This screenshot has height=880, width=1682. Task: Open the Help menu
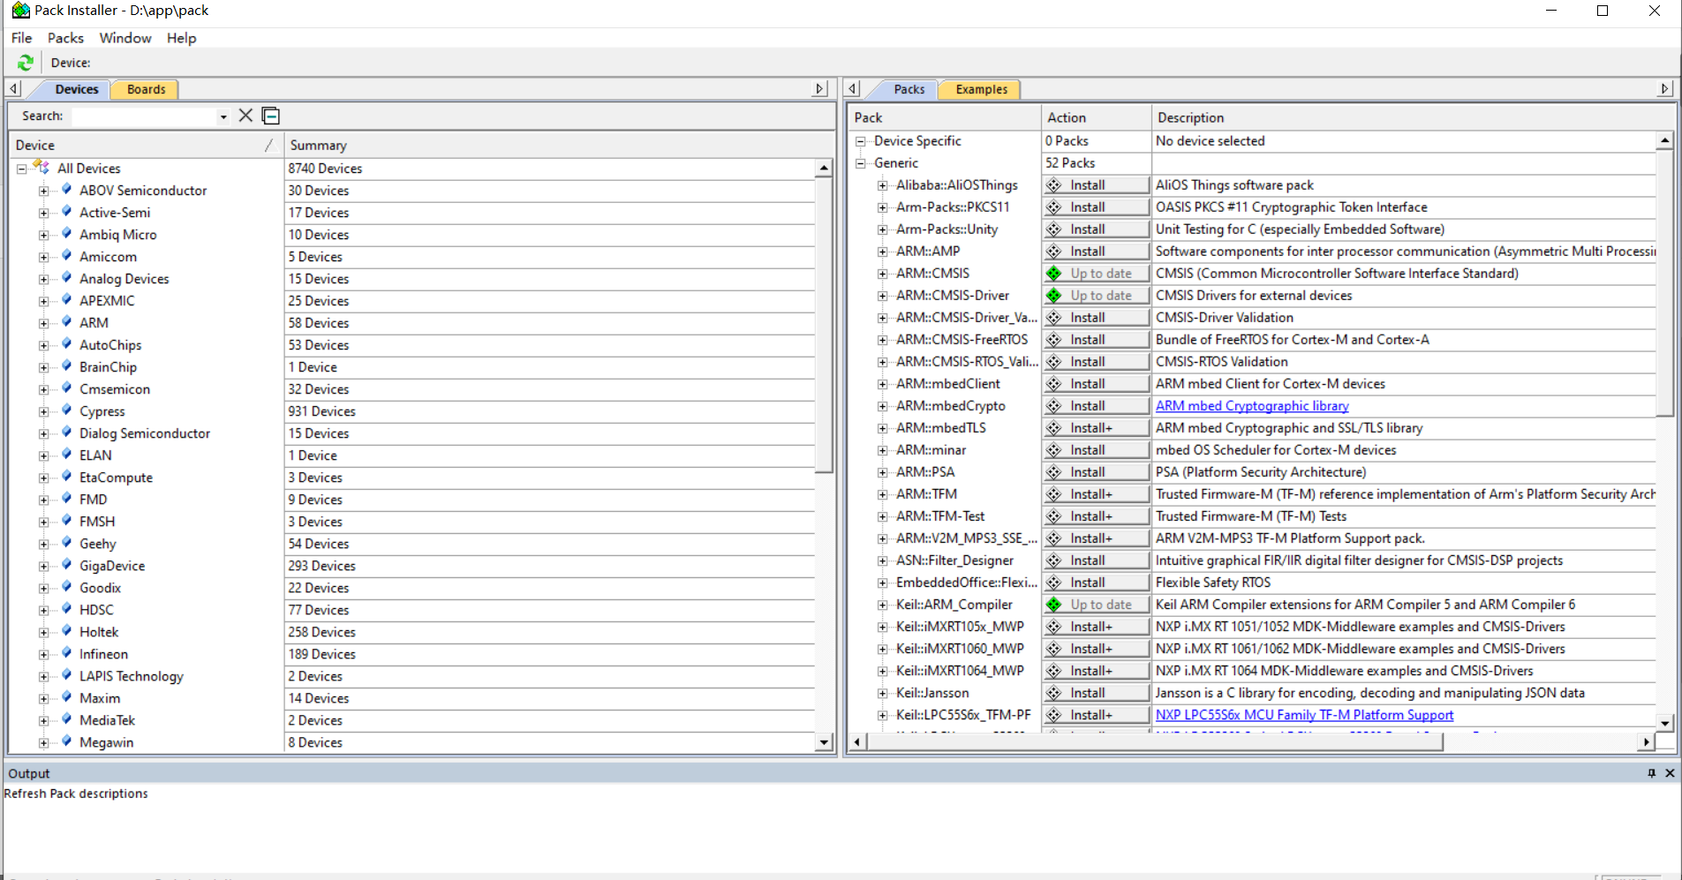[181, 38]
